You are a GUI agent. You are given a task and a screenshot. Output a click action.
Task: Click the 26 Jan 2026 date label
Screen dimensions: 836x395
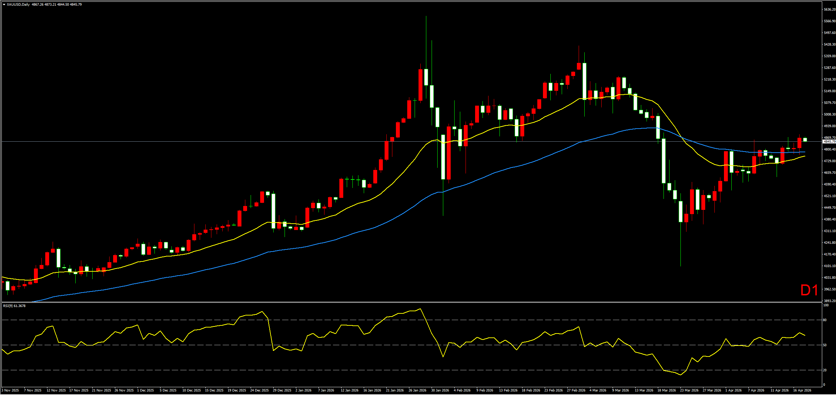point(417,390)
